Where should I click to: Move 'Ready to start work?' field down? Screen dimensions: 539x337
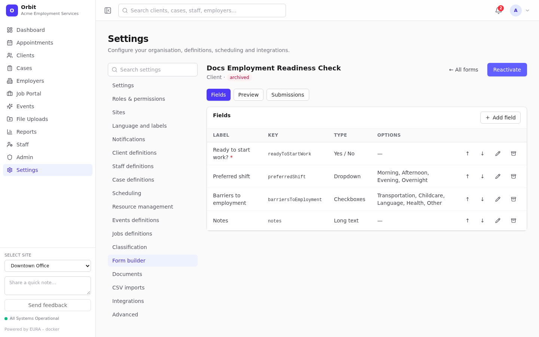pos(482,154)
